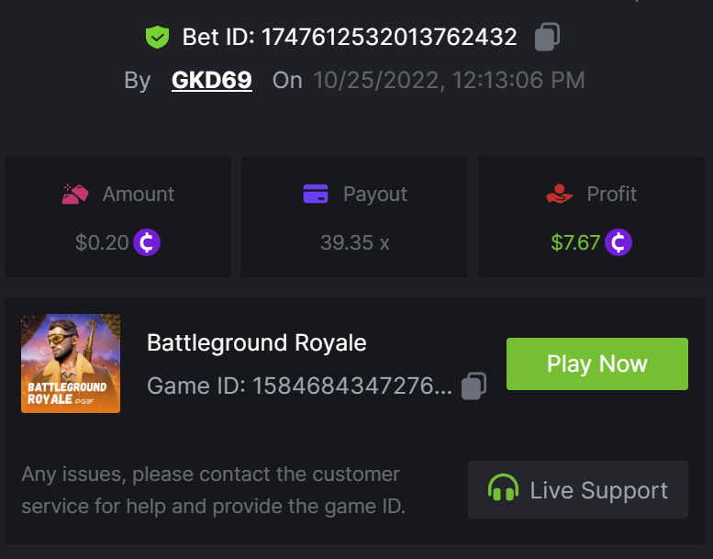
Task: Click the green verified shield icon
Action: click(158, 38)
